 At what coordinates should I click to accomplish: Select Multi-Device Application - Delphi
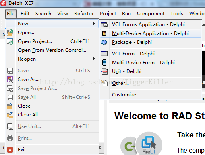pos(151,33)
